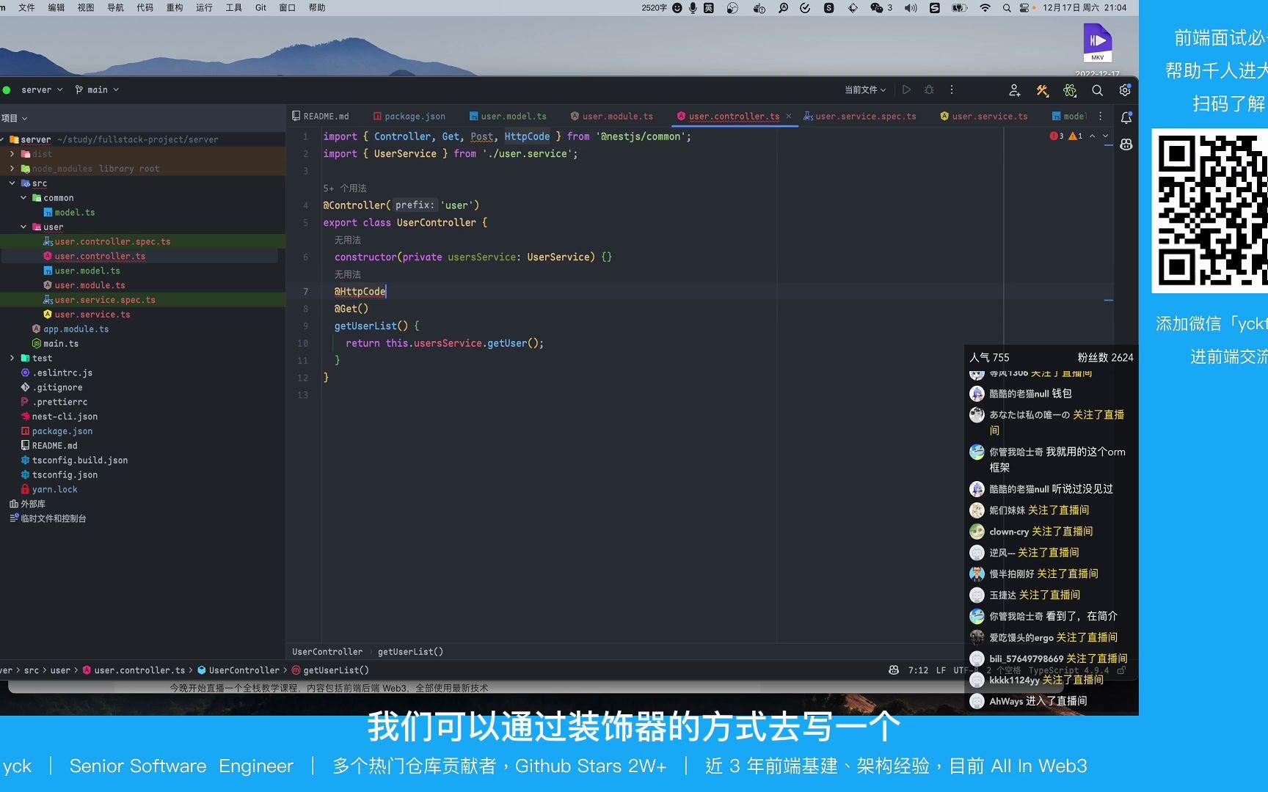Close the user.controller.ts tab
Image resolution: width=1268 pixels, height=792 pixels.
coord(789,116)
